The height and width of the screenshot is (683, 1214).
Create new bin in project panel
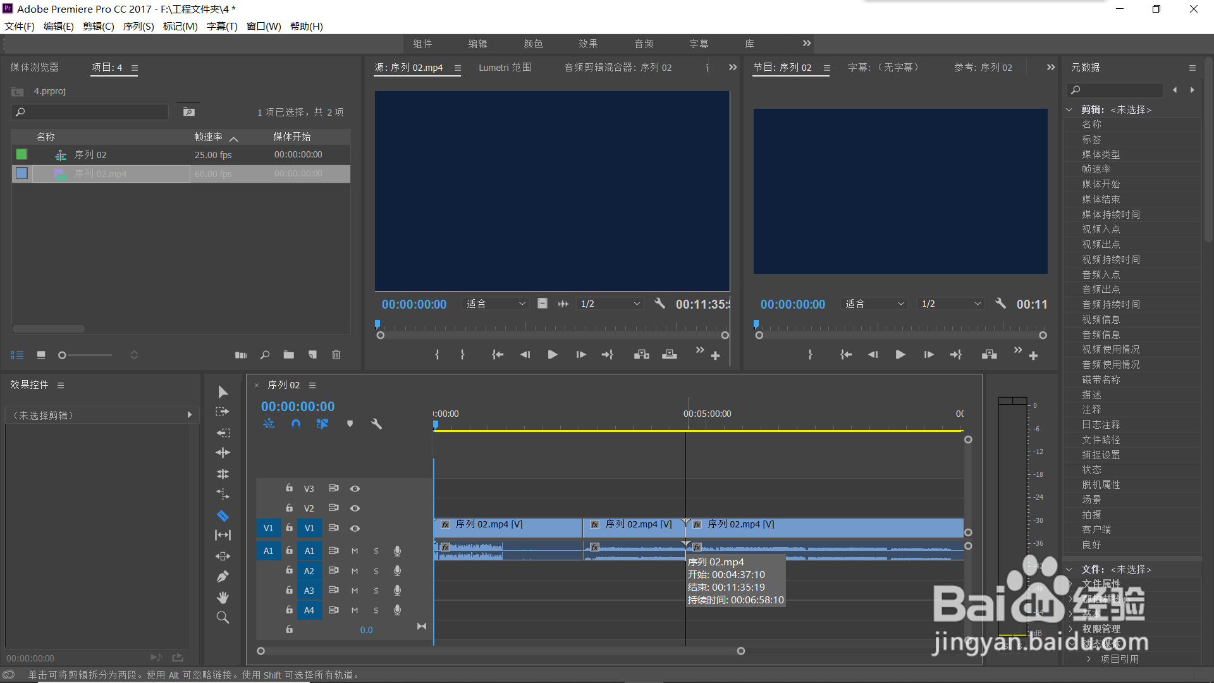(289, 355)
